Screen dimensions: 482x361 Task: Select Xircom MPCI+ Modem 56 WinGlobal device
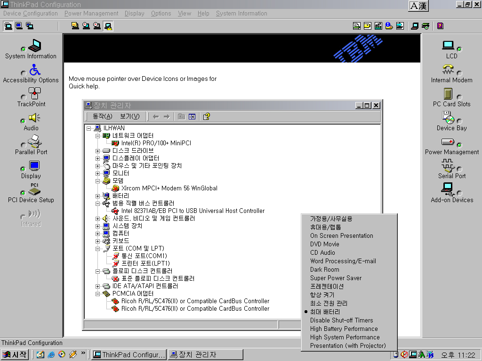pos(169,188)
